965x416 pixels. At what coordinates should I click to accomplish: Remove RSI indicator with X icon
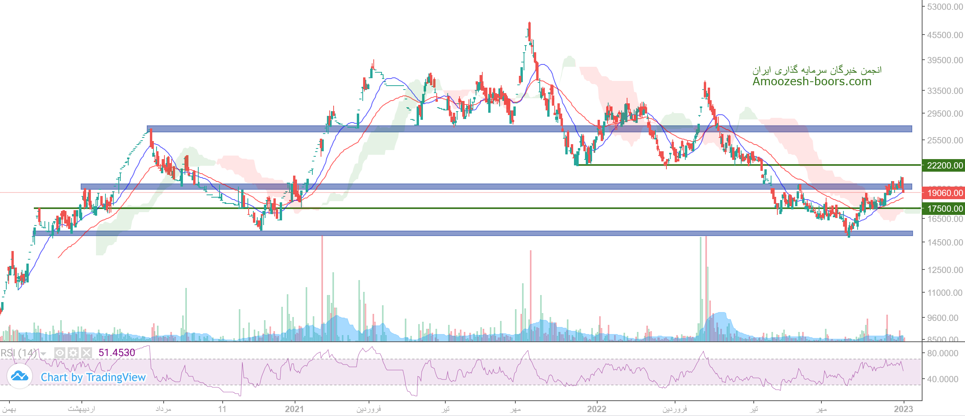click(x=87, y=353)
